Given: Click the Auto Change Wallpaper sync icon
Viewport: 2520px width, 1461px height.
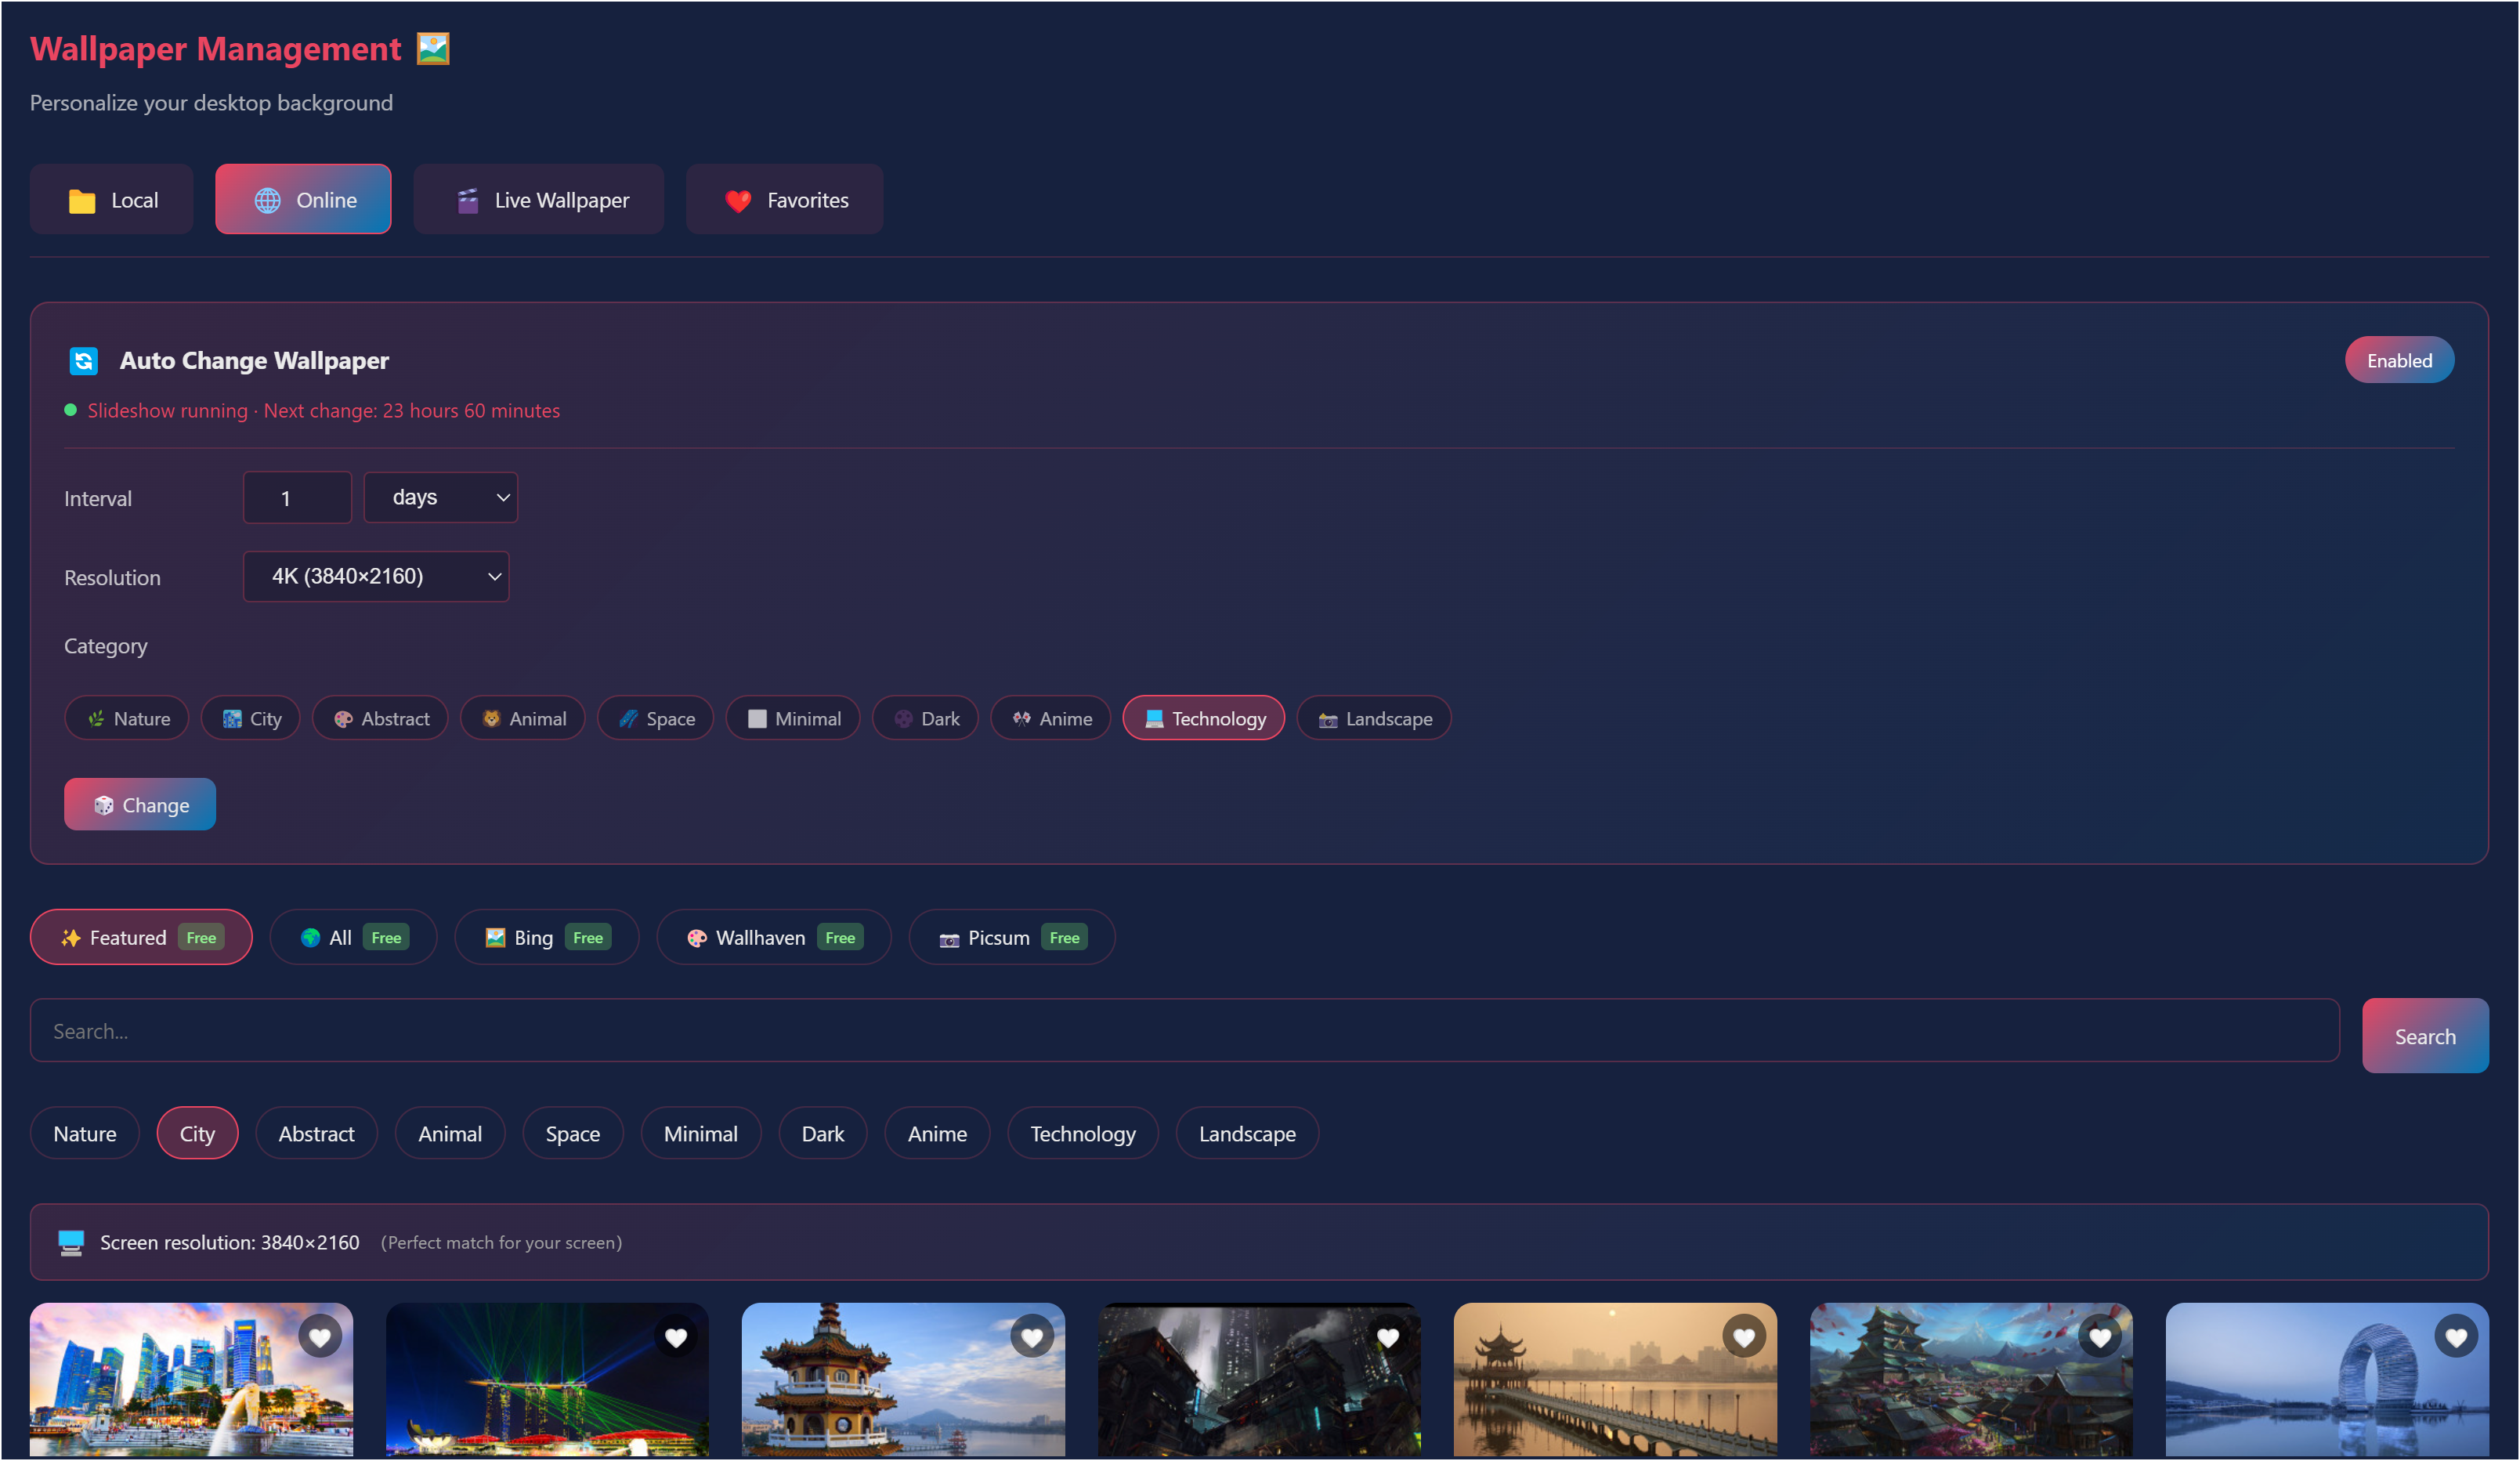Looking at the screenshot, I should click(83, 360).
